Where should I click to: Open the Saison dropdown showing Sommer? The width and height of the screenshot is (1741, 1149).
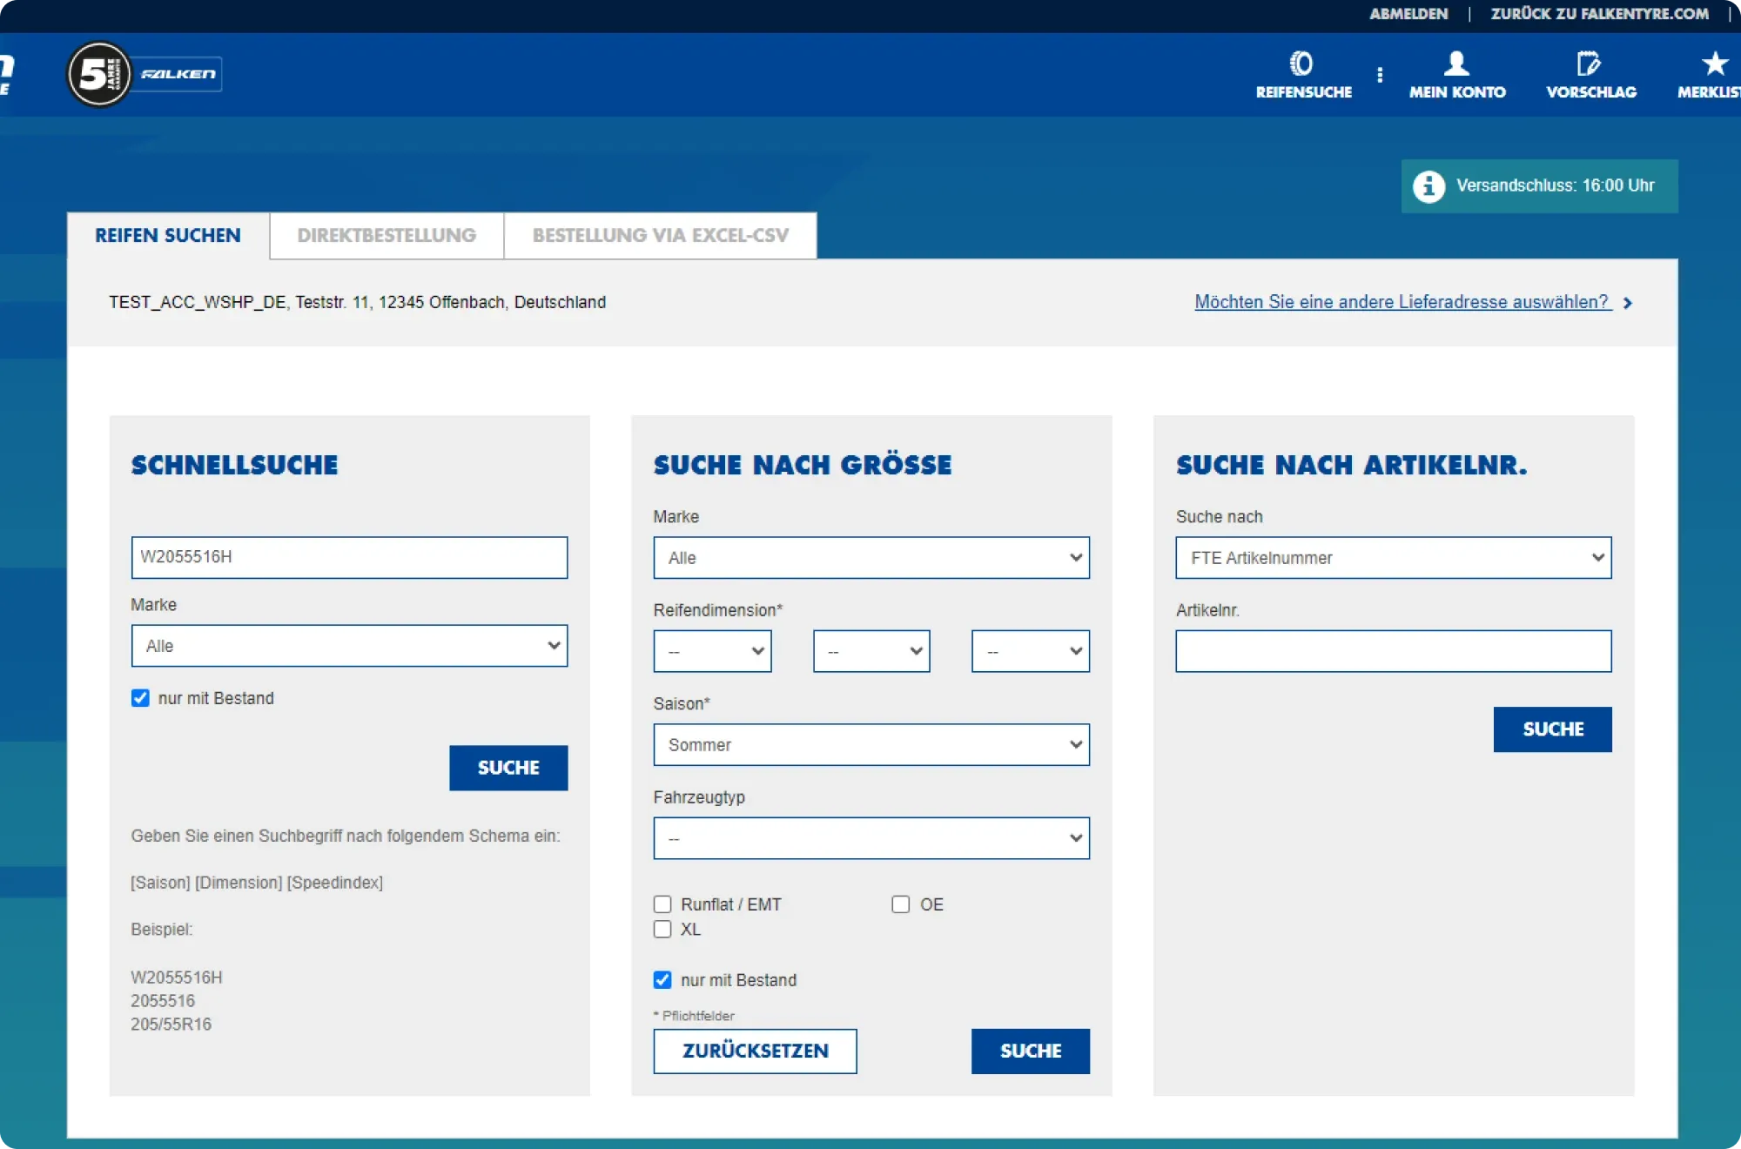(870, 745)
